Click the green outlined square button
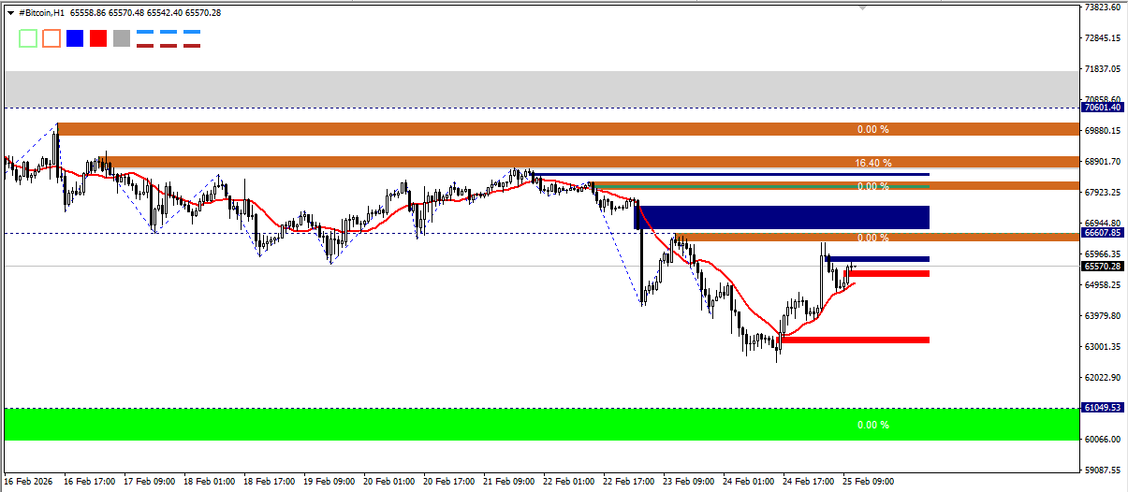Screen dimensions: 1128x492 (x=28, y=38)
